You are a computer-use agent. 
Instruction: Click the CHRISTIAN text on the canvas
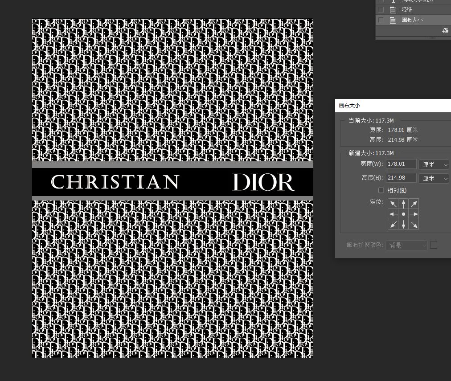[x=115, y=182]
